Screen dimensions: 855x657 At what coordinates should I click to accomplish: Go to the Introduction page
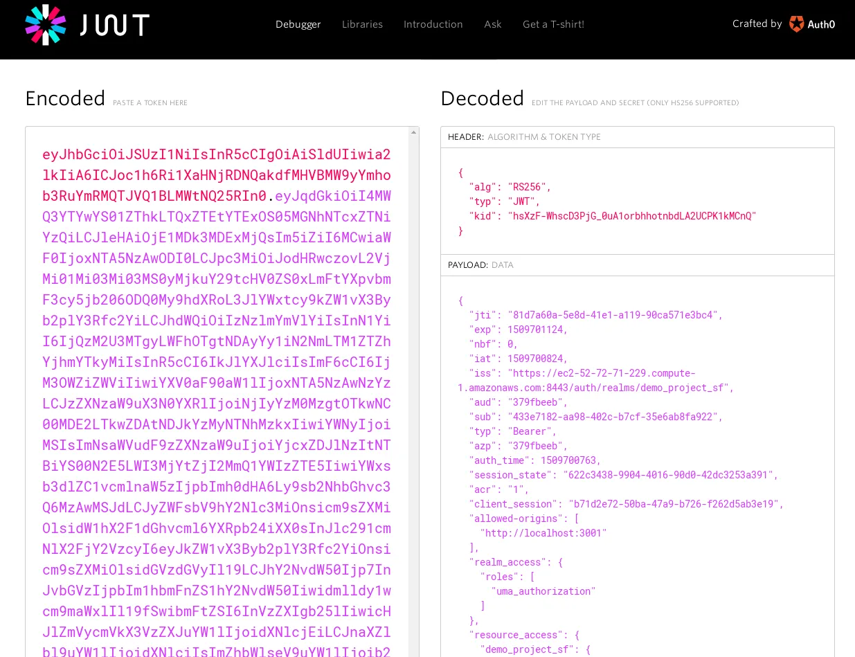433,24
